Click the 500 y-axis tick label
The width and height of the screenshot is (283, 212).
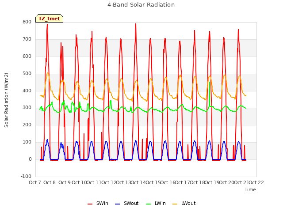coord(27,74)
